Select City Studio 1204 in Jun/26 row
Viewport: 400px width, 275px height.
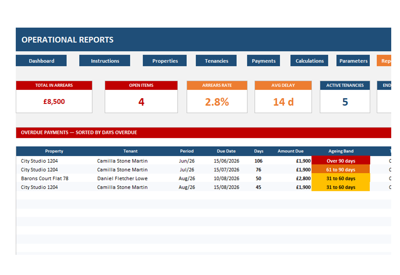click(39, 161)
